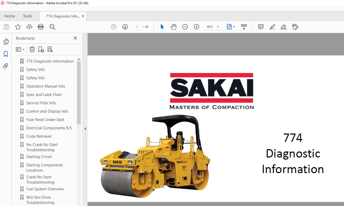Add a comment sticky note

pyautogui.click(x=261, y=27)
